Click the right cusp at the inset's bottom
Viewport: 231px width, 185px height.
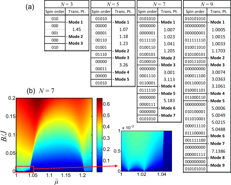click(x=144, y=170)
